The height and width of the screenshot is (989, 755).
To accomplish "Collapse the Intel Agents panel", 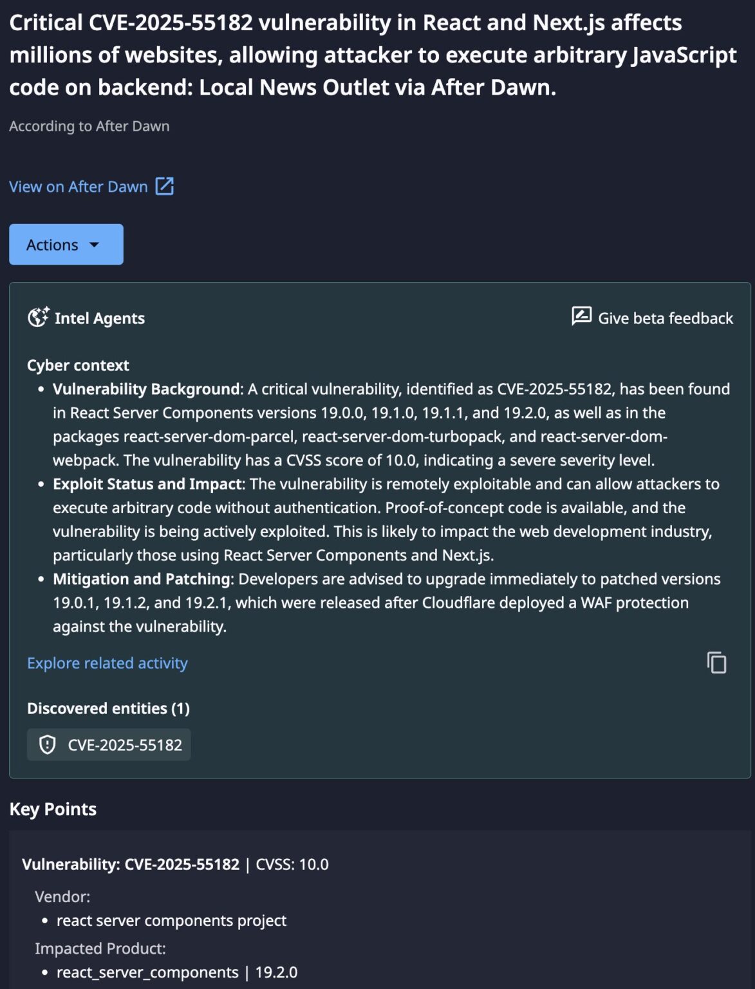I will click(x=99, y=317).
